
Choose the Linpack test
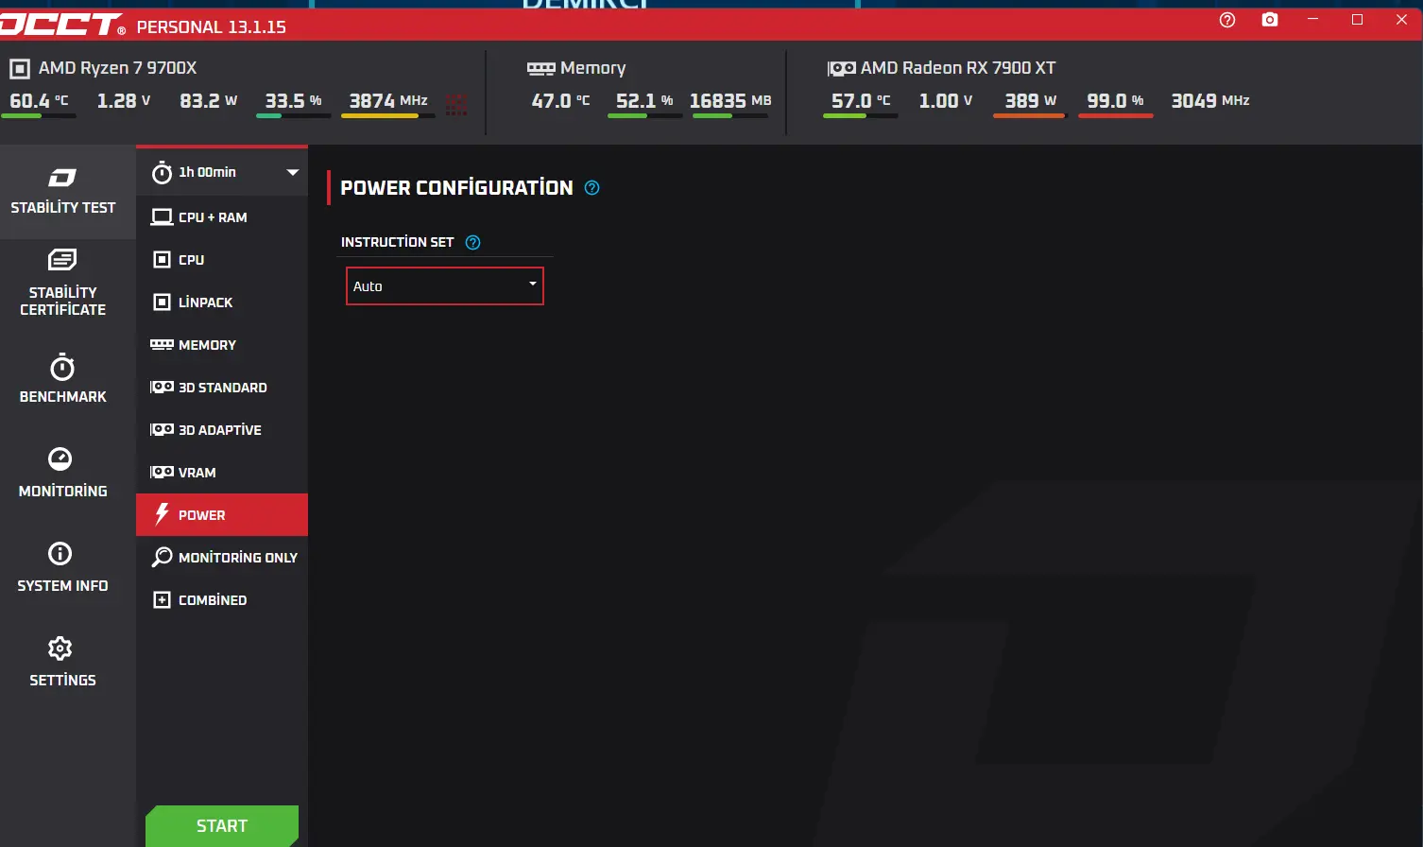tap(222, 302)
